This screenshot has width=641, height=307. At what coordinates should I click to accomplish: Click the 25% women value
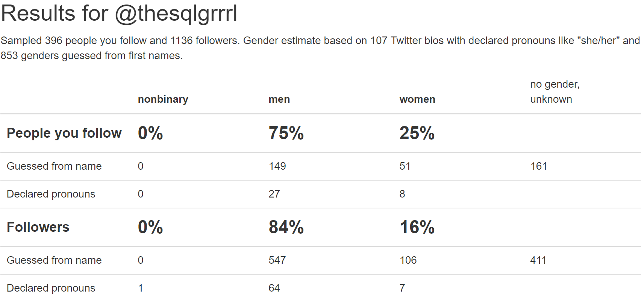417,133
